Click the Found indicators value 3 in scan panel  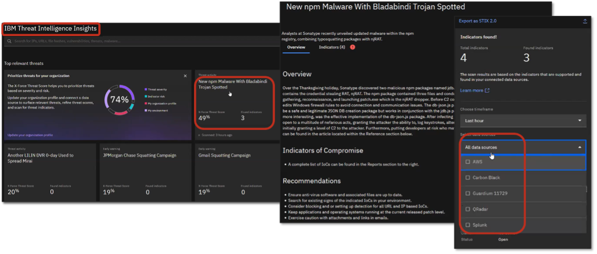[x=527, y=58]
